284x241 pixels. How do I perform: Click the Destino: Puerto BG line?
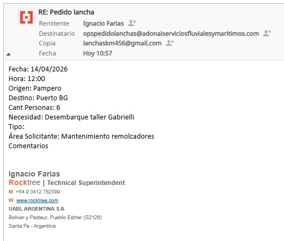coord(38,98)
